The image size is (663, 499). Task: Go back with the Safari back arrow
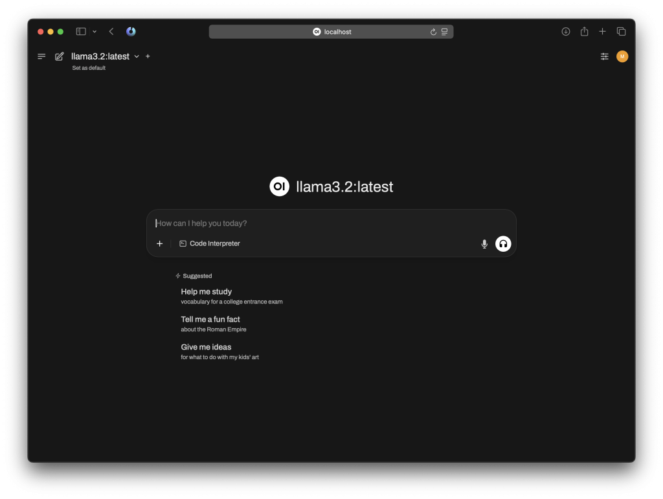click(111, 31)
